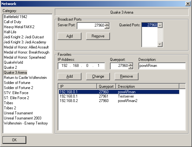Select 27960 in Queried Ports list

pyautogui.click(x=150, y=25)
